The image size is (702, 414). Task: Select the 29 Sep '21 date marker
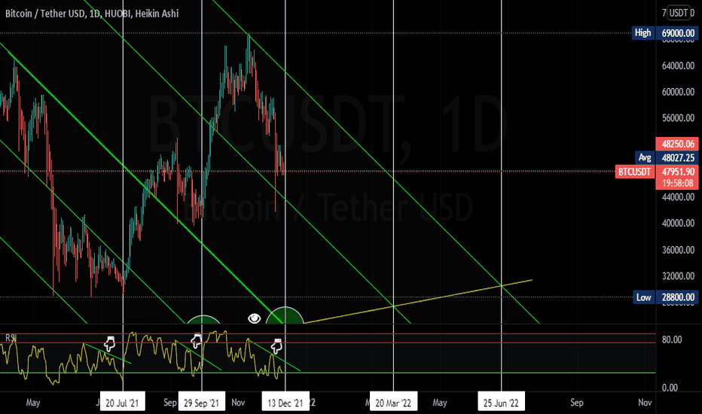[x=201, y=403]
